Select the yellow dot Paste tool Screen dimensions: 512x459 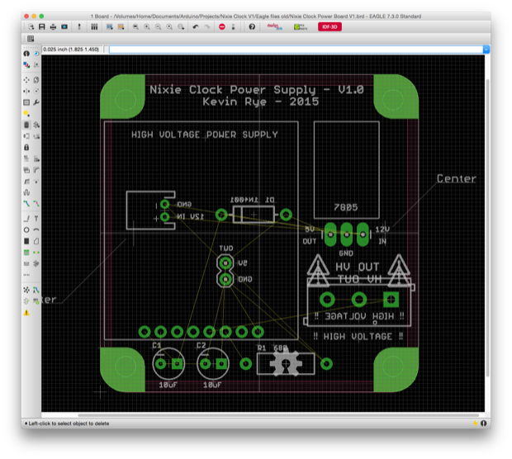[26, 114]
